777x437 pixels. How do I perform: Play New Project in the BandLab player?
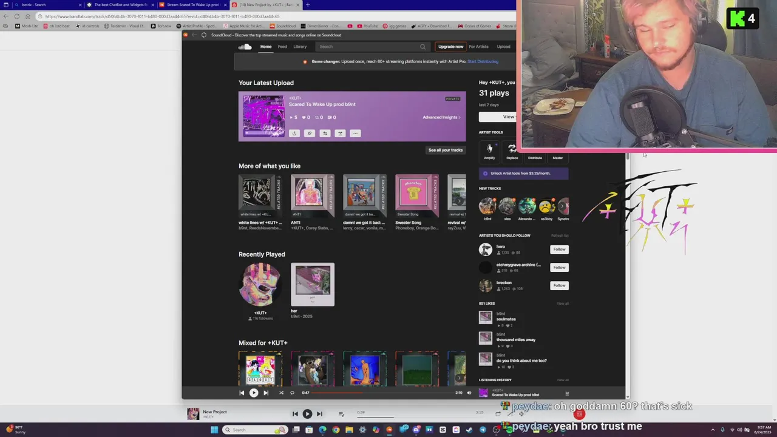tap(307, 414)
